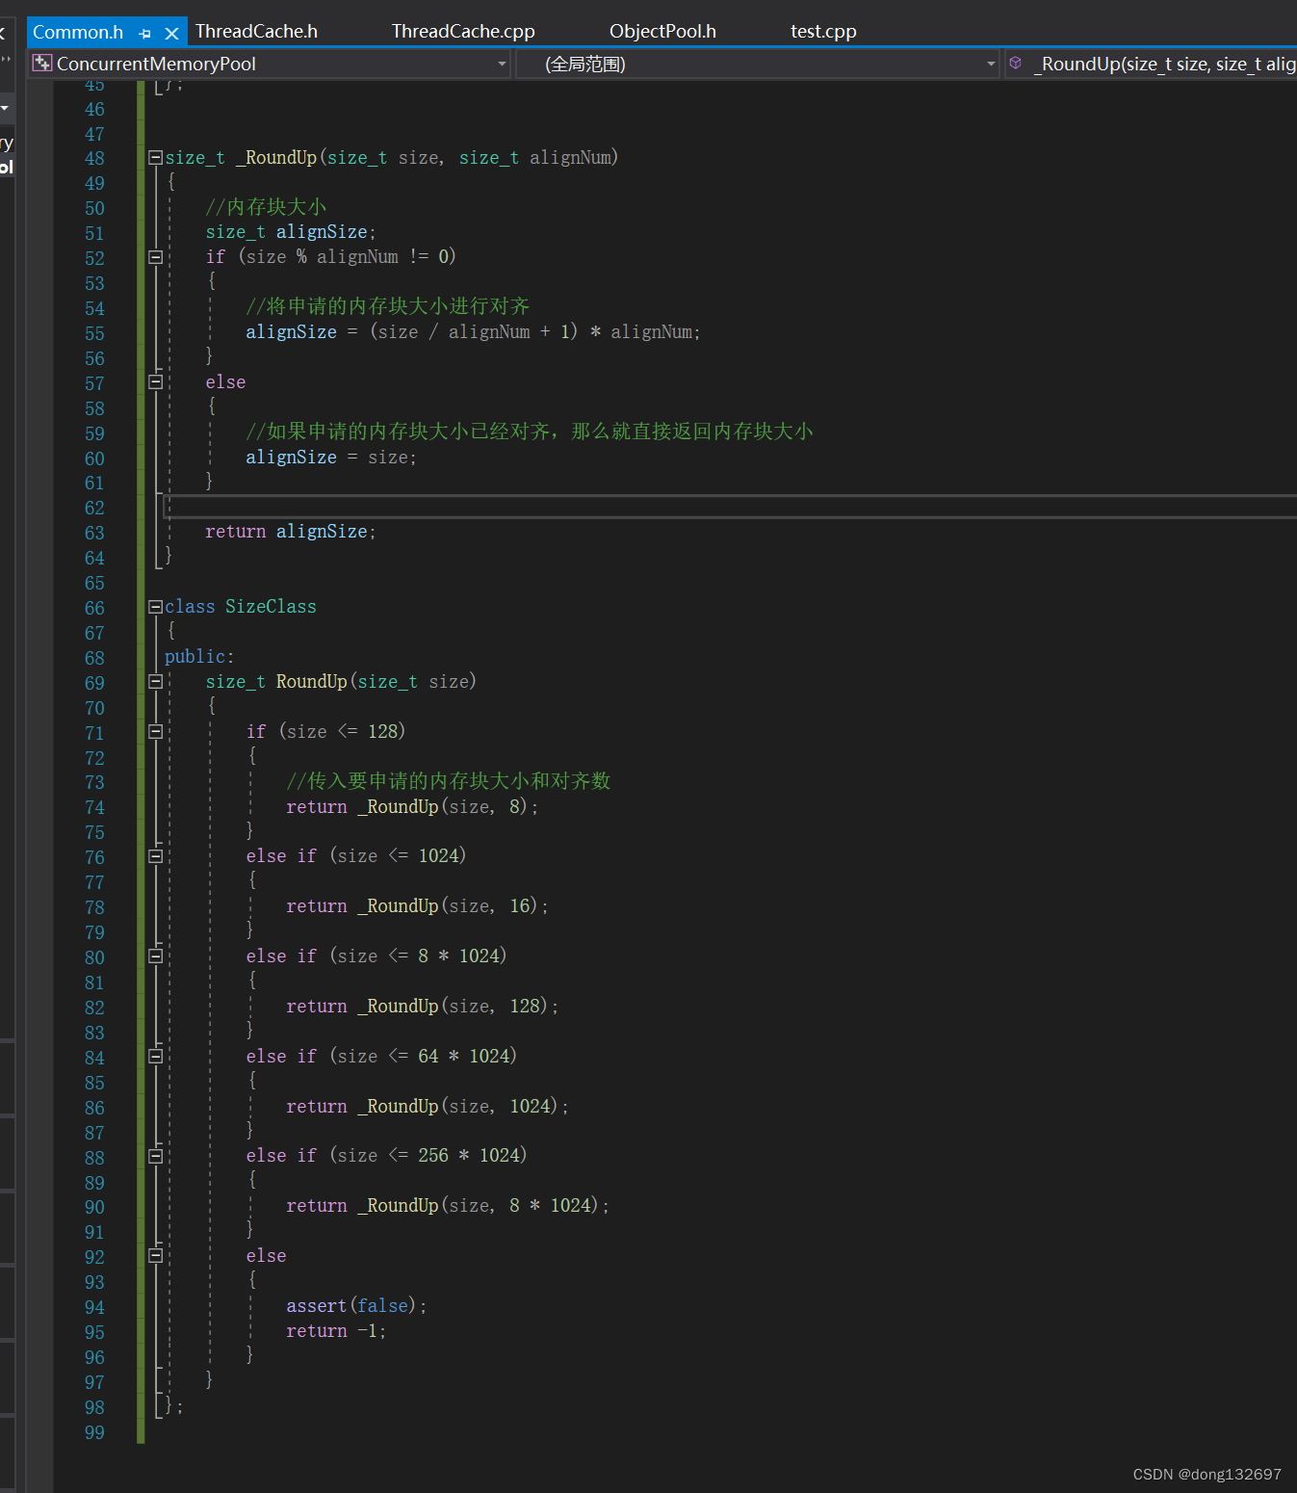Screen dimensions: 1297x1493
Task: Click 'alignSize = size;' on line 60
Action: pos(331,457)
